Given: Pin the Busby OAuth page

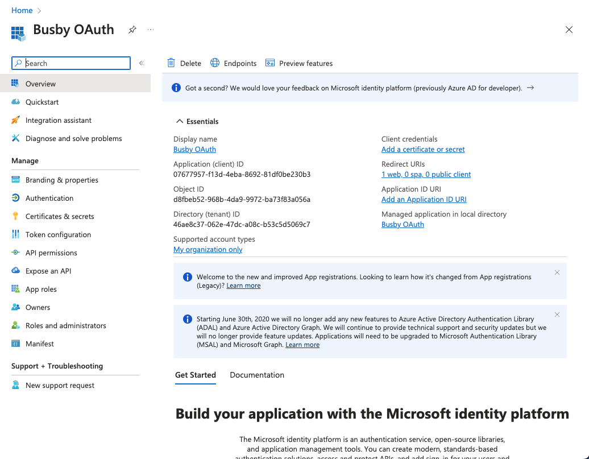Looking at the screenshot, I should coord(132,30).
